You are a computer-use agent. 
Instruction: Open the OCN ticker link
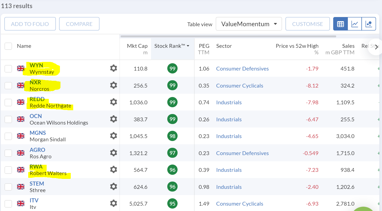pyautogui.click(x=36, y=116)
